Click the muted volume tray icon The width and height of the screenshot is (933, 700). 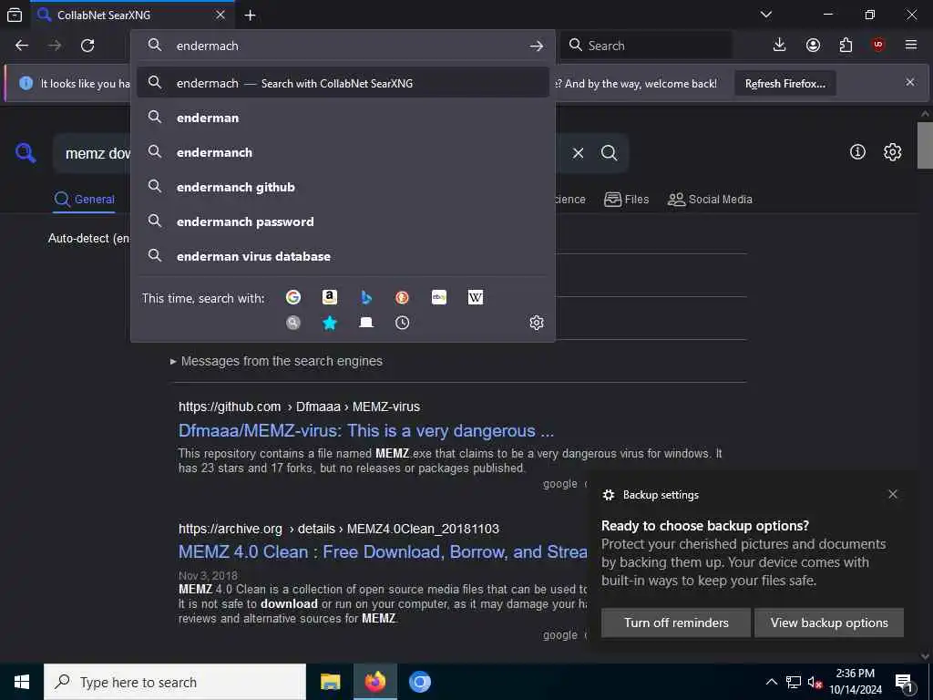pyautogui.click(x=815, y=683)
